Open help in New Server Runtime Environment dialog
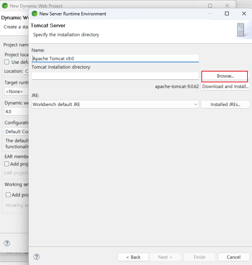 37,257
